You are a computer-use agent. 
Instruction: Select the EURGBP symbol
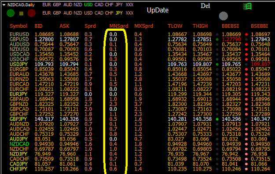(19, 69)
